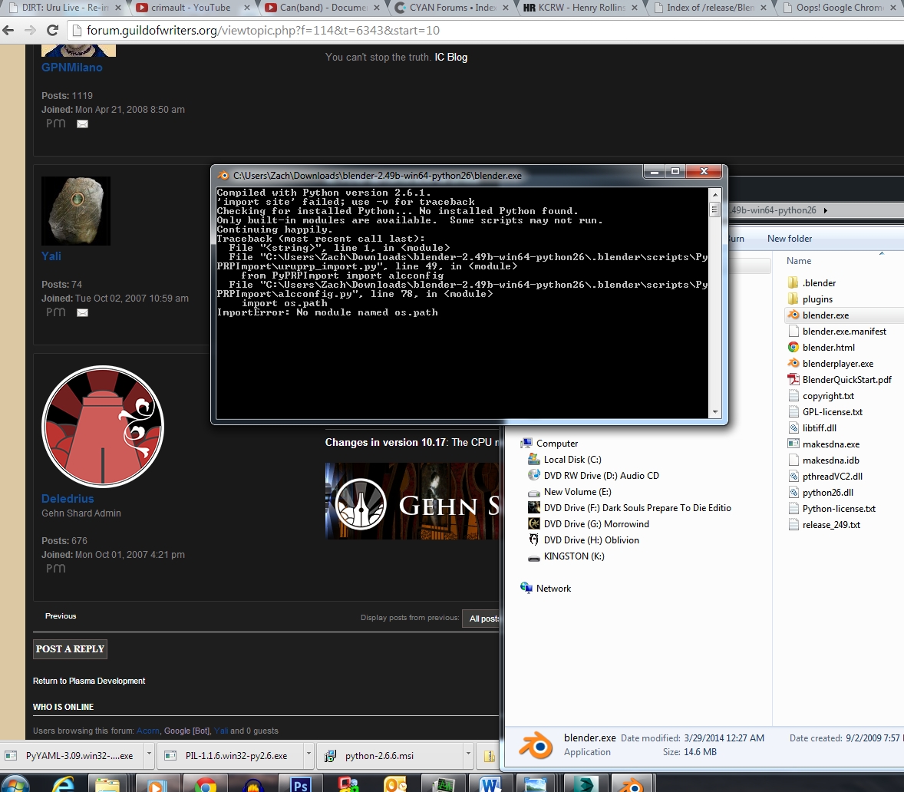Click the Chrome address bar URL field
Image resolution: width=904 pixels, height=792 pixels.
point(484,30)
